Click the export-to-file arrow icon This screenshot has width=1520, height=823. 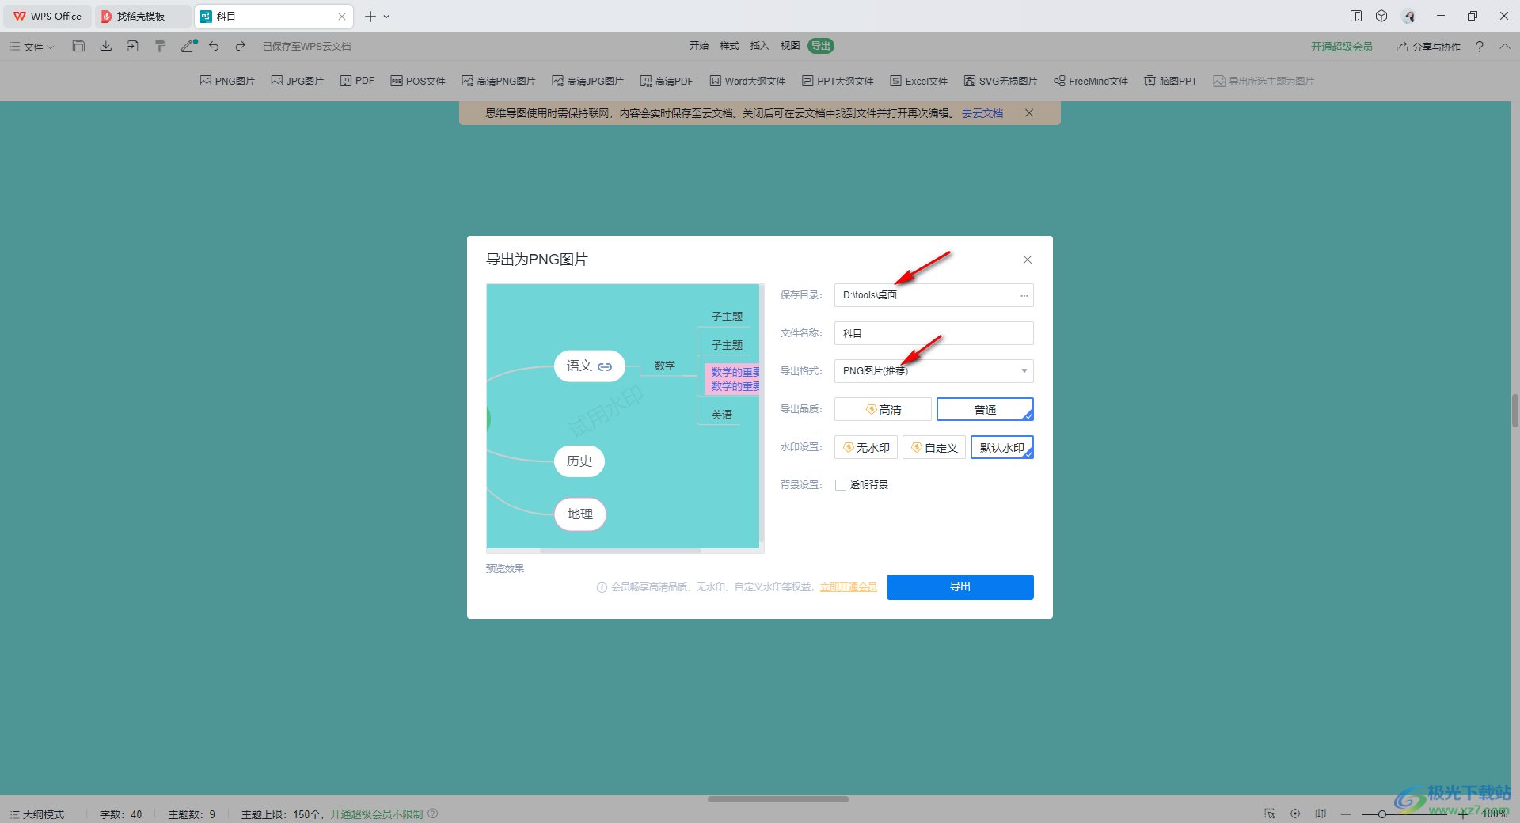point(133,46)
